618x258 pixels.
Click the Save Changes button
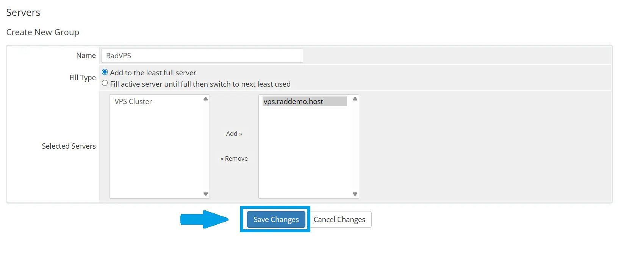[x=276, y=219]
